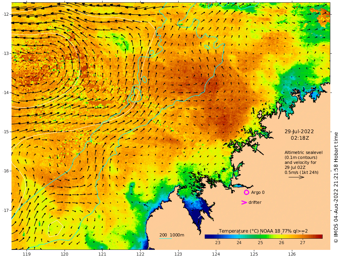Click the '200 1000m' depth contour label

click(x=172, y=235)
